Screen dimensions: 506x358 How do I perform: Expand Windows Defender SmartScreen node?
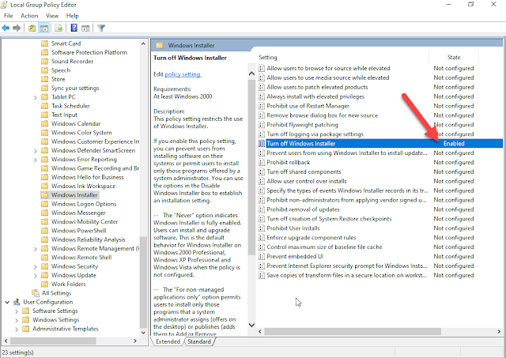36,151
